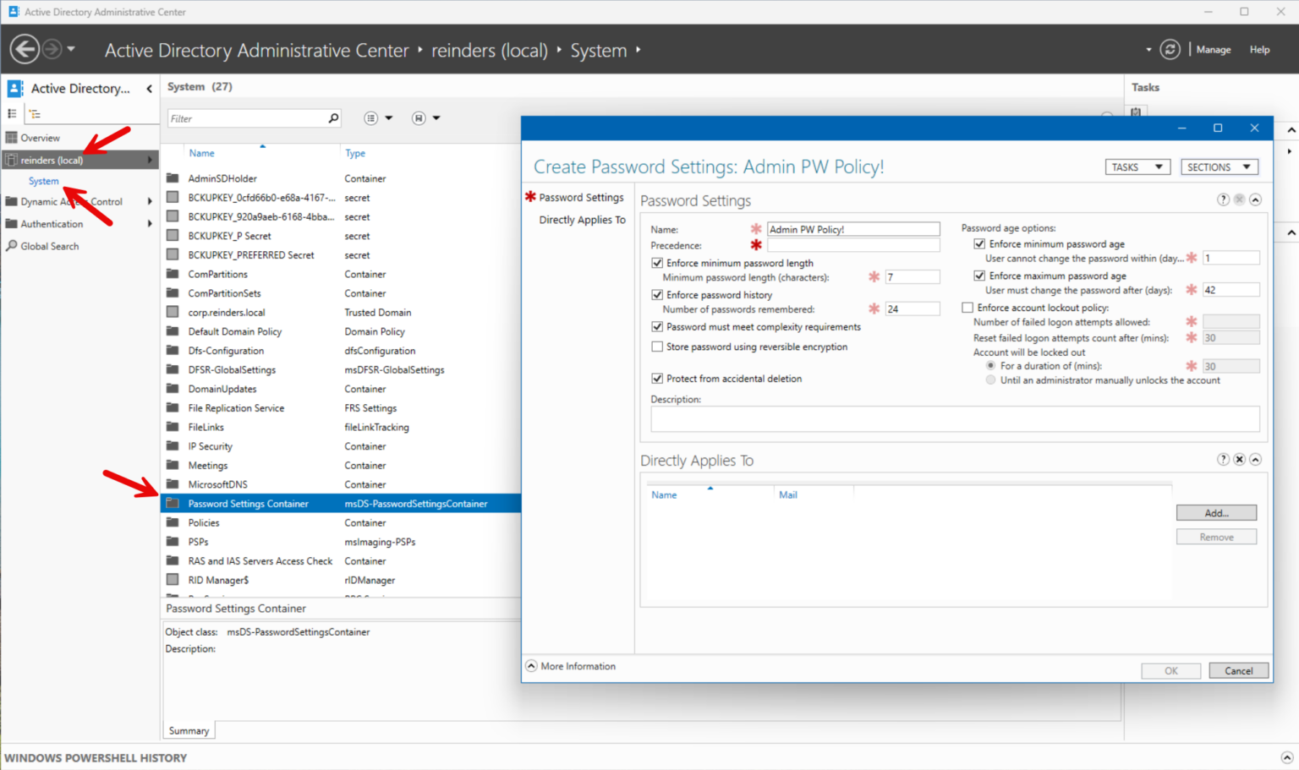
Task: Click the back navigation arrow
Action: point(25,49)
